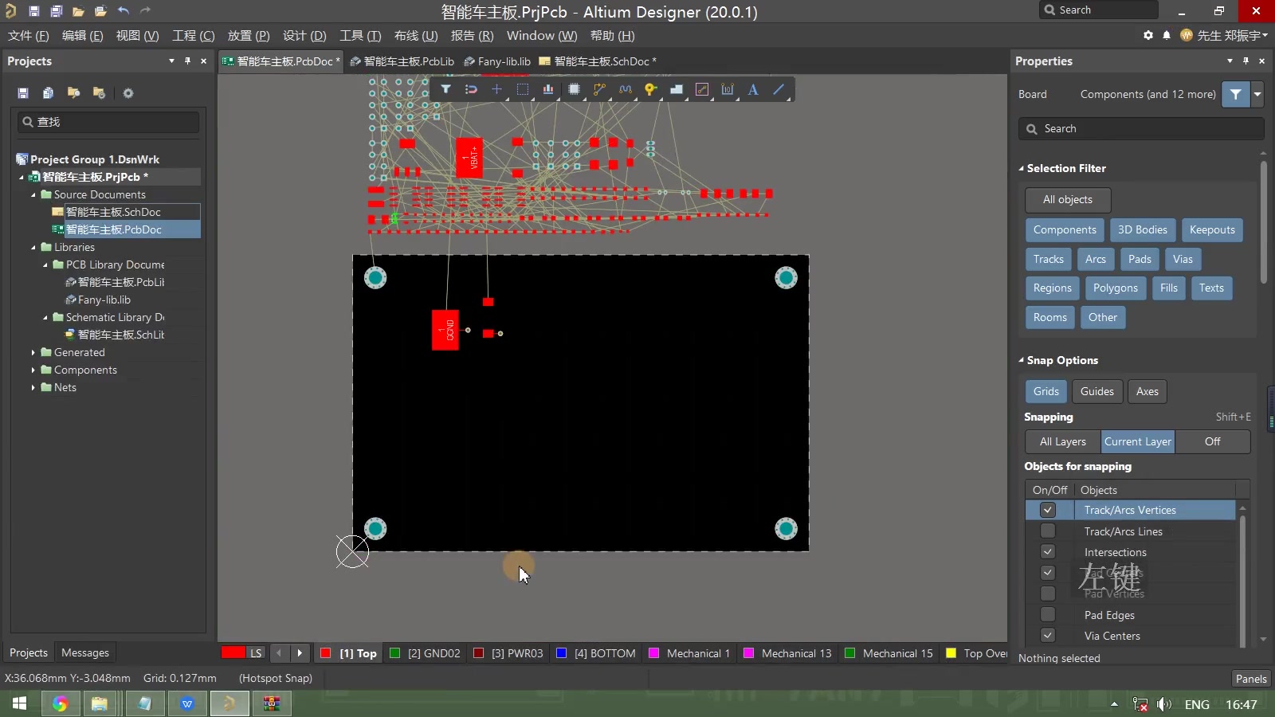Image resolution: width=1275 pixels, height=717 pixels.
Task: Open the Messages panel tab
Action: tap(85, 652)
